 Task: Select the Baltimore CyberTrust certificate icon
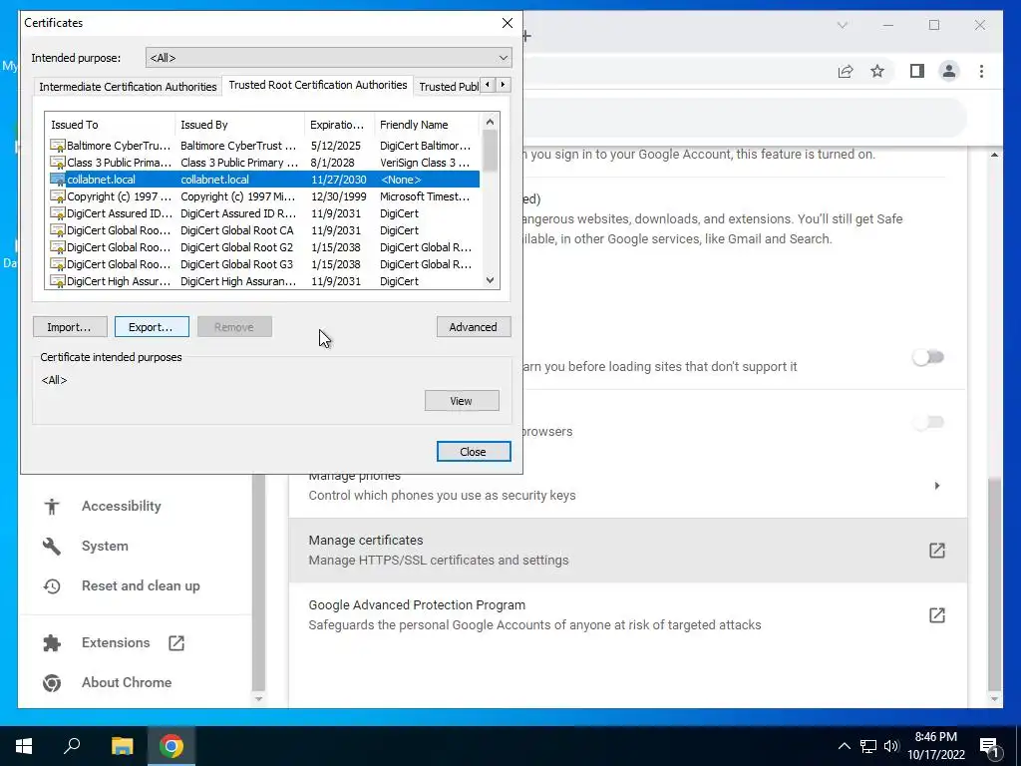(57, 146)
